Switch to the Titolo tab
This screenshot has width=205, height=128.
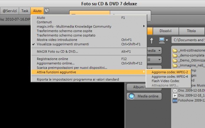tap(191, 31)
